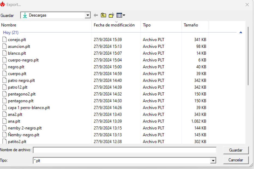Open the Descargas location dropdown

pos(88,15)
